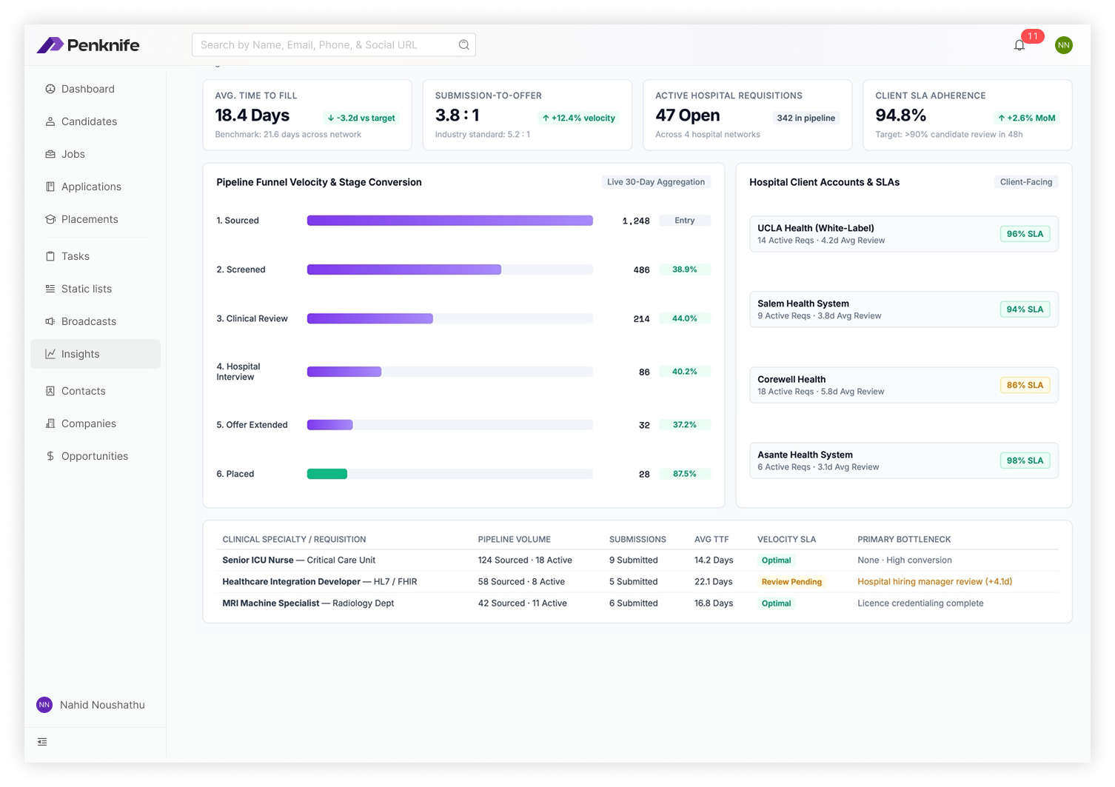This screenshot has width=1115, height=787.
Task: Click the 98% SLA badge
Action: click(x=1025, y=461)
